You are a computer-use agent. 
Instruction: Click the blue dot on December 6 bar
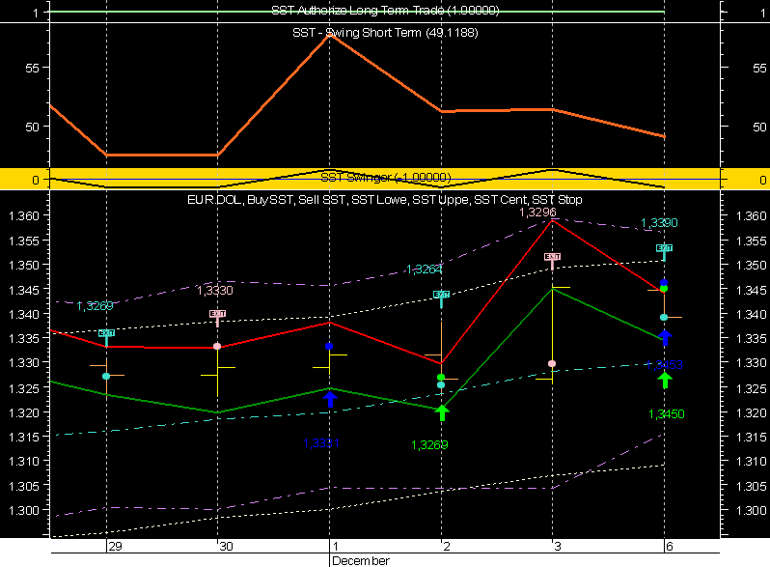664,283
